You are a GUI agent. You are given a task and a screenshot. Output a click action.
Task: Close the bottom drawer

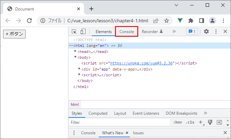225,133
